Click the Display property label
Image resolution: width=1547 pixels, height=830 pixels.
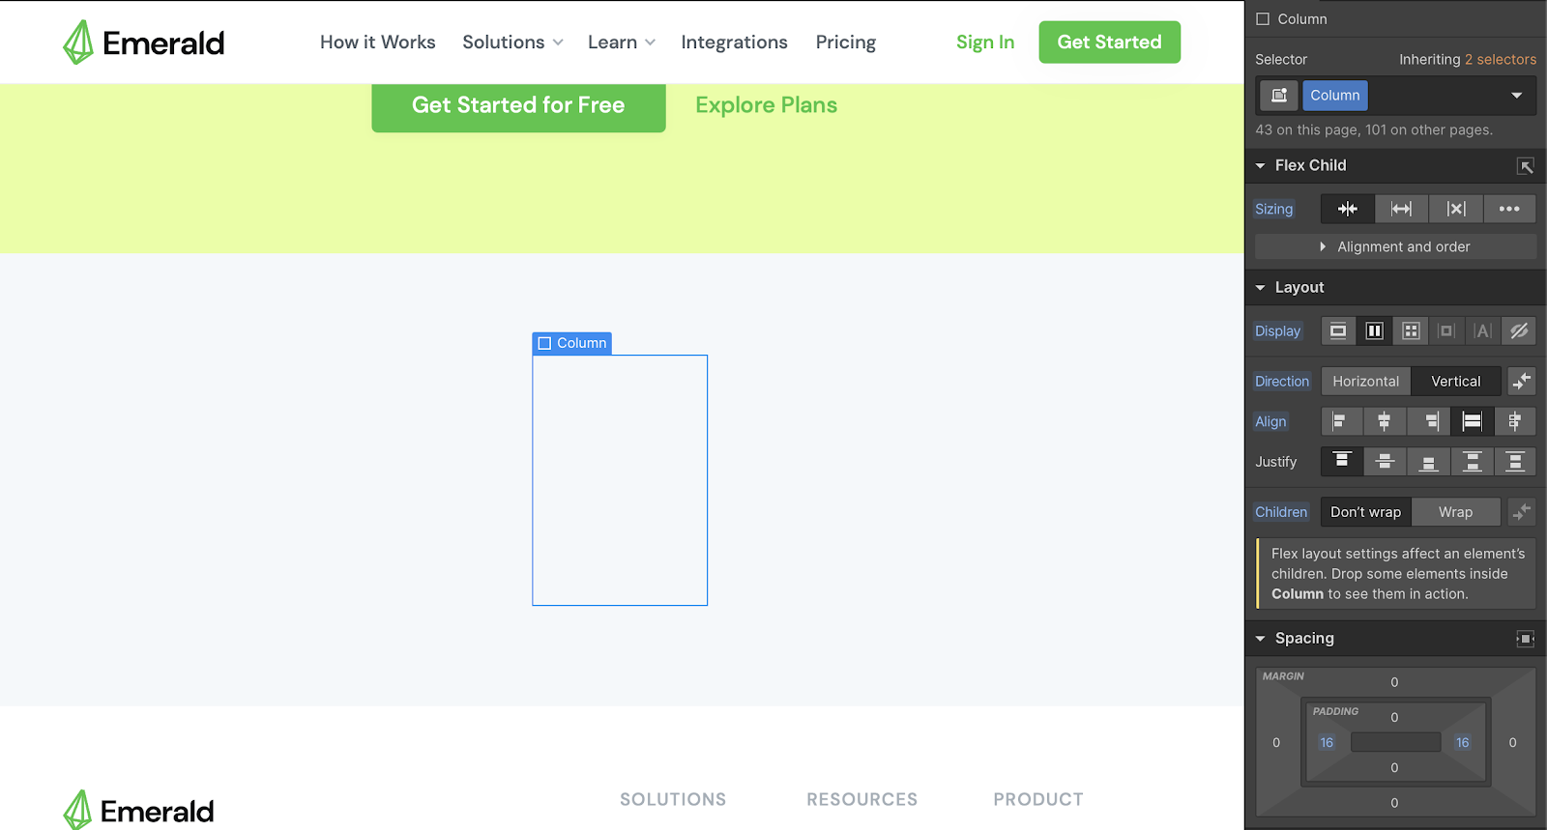1278,330
